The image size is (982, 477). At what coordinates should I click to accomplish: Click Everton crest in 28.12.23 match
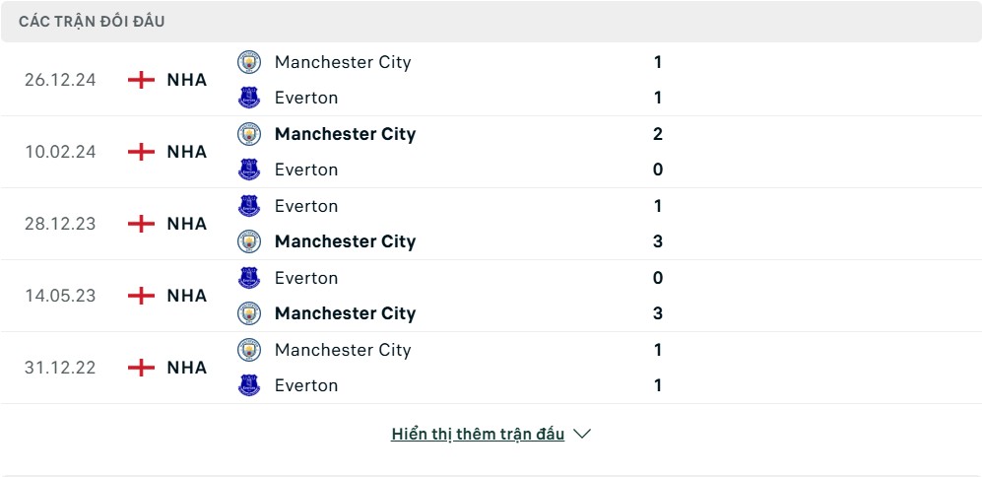249,206
